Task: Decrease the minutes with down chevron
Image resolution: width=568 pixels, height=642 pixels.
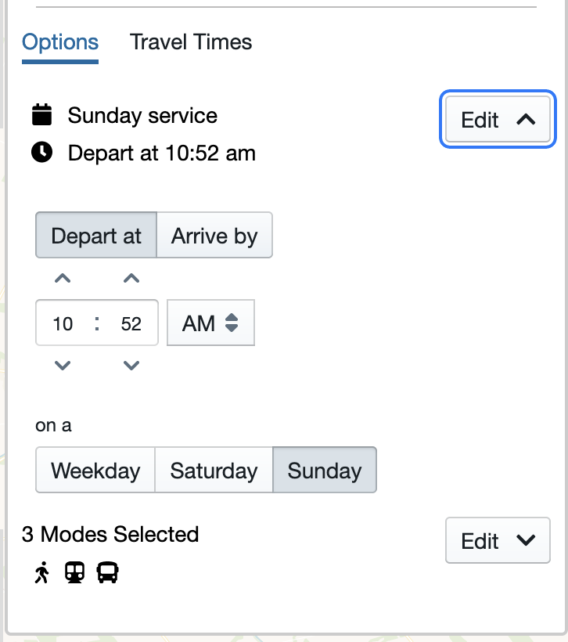Action: click(x=131, y=366)
